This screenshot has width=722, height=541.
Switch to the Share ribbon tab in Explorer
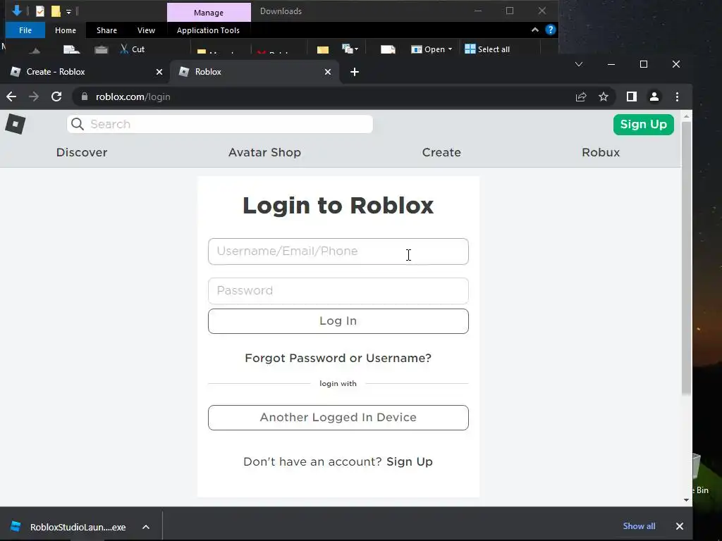107,30
